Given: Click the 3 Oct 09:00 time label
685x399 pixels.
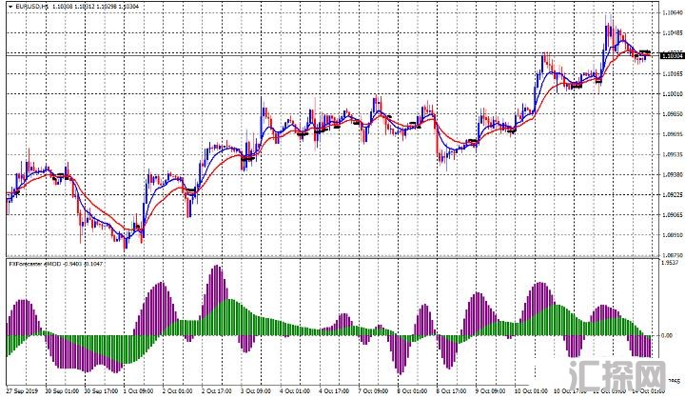Looking at the screenshot, I should pos(254,391).
